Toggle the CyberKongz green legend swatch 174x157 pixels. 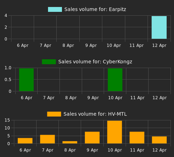(49, 62)
